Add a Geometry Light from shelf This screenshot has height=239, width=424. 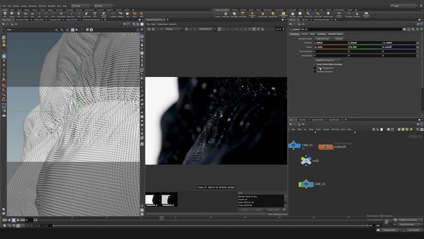tap(252, 15)
